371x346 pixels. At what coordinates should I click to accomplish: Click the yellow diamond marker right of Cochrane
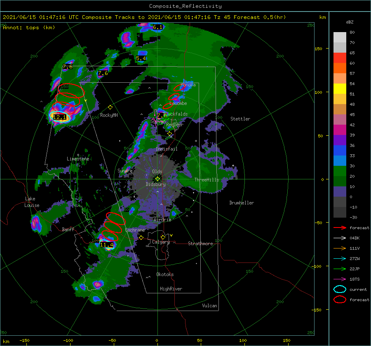pyautogui.click(x=141, y=238)
